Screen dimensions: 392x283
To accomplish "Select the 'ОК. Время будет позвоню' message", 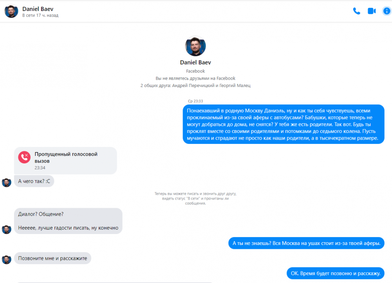I will 336,273.
